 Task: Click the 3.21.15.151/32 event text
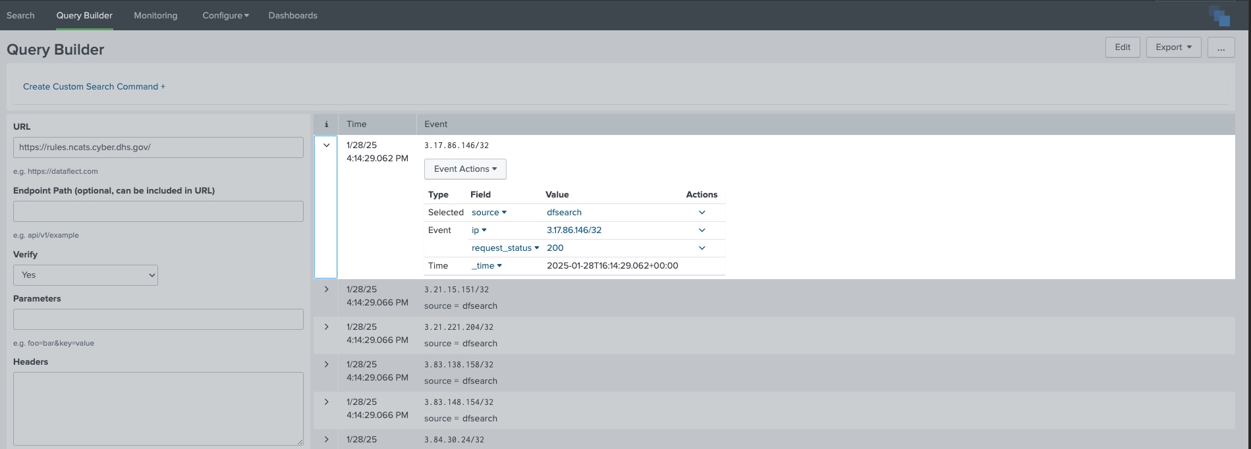pos(457,290)
